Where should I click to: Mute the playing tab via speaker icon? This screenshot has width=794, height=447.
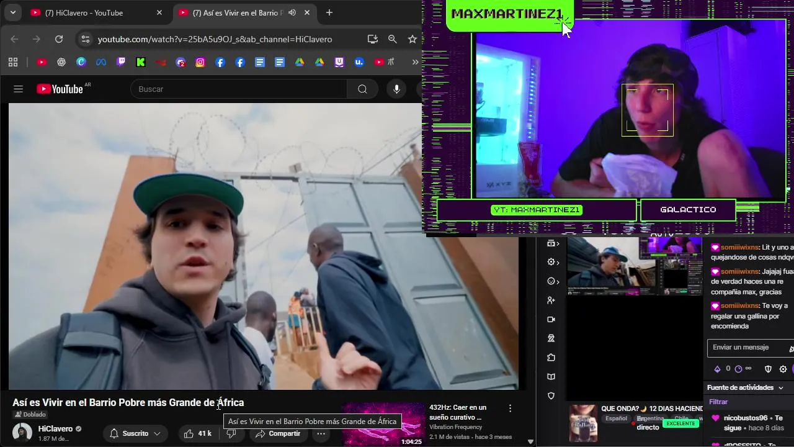coord(292,12)
